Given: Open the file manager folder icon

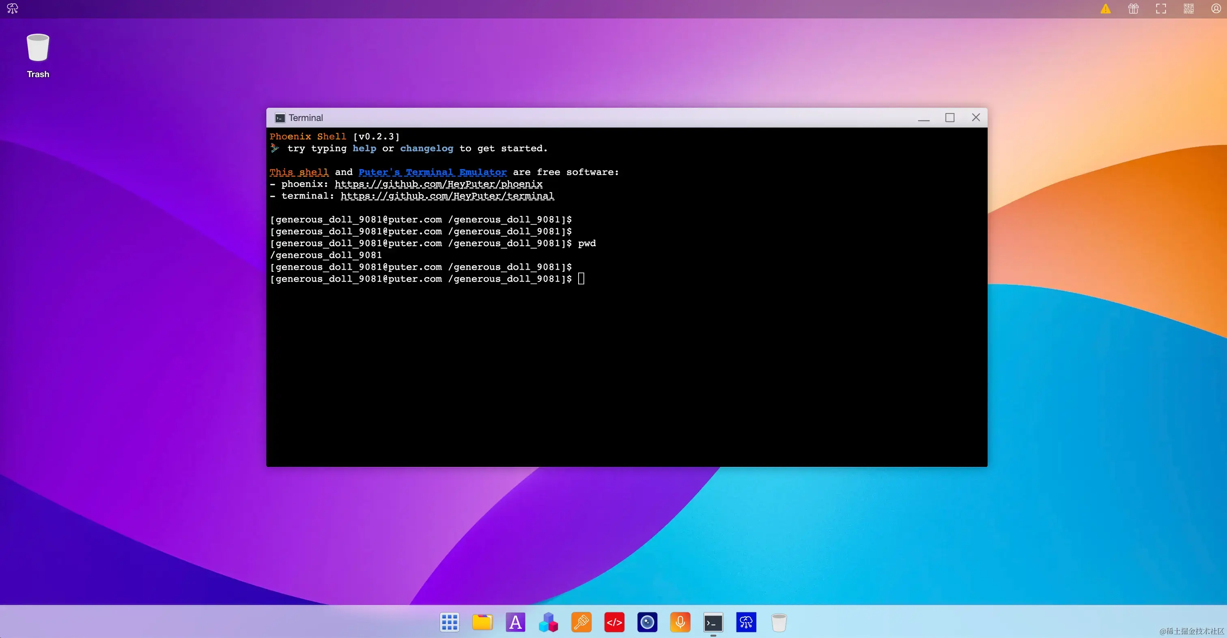Looking at the screenshot, I should (482, 622).
